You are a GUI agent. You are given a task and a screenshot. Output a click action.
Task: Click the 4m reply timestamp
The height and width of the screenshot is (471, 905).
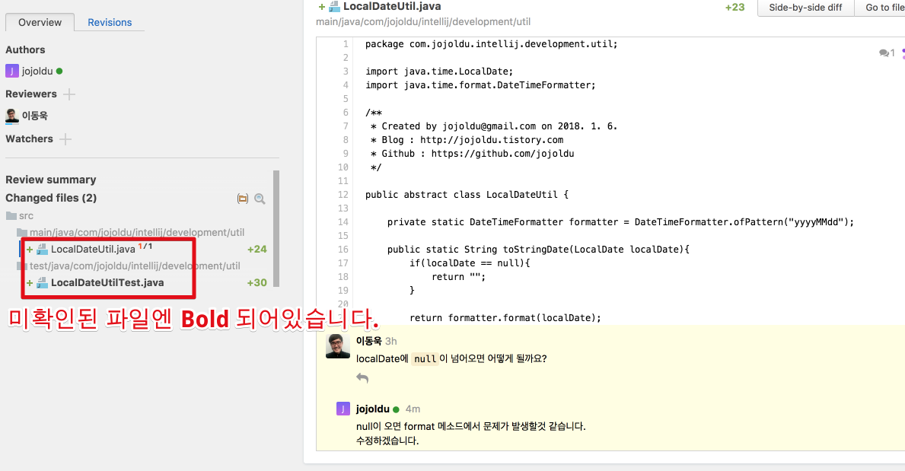pyautogui.click(x=413, y=409)
